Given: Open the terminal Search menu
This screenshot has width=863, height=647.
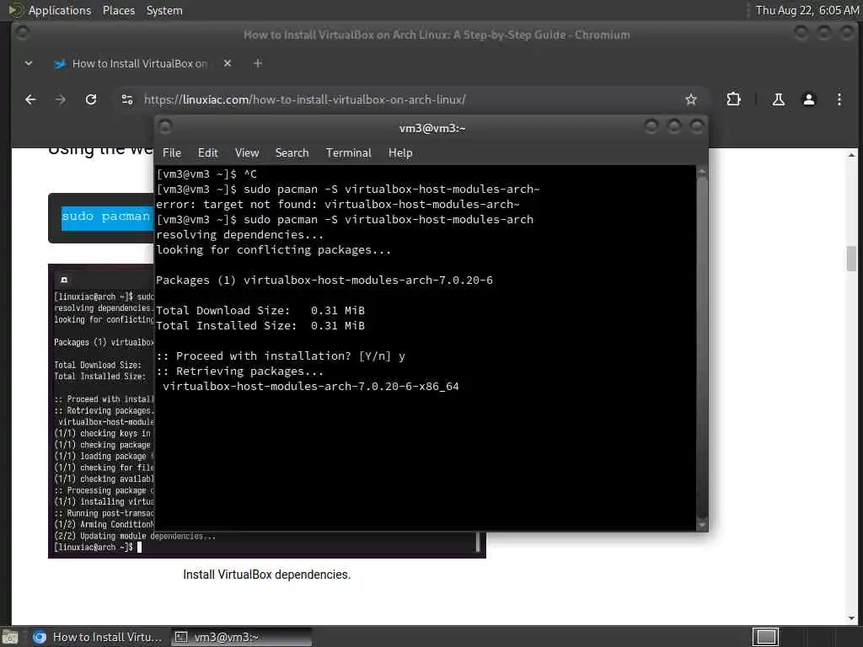Looking at the screenshot, I should pyautogui.click(x=292, y=153).
